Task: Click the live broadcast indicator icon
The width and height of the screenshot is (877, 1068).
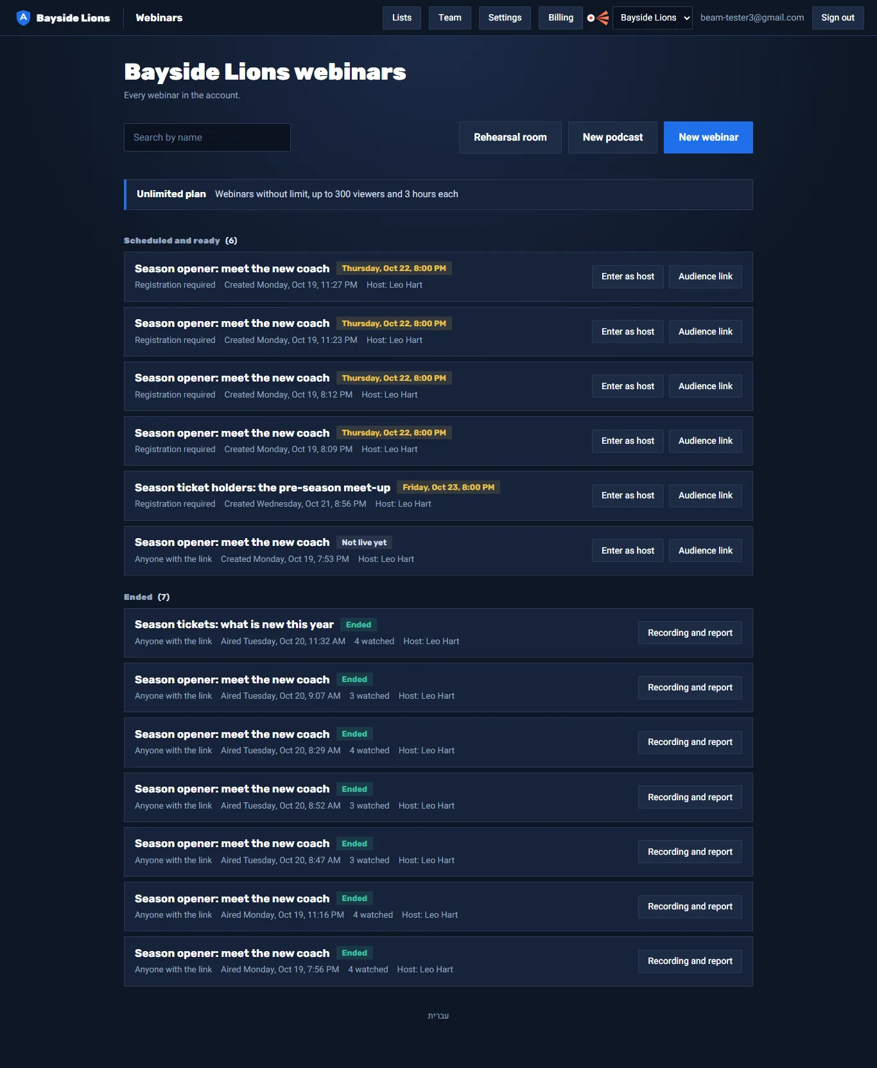Action: (x=598, y=18)
